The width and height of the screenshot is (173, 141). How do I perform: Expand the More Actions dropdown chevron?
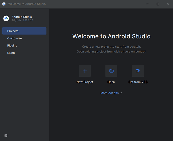121,93
